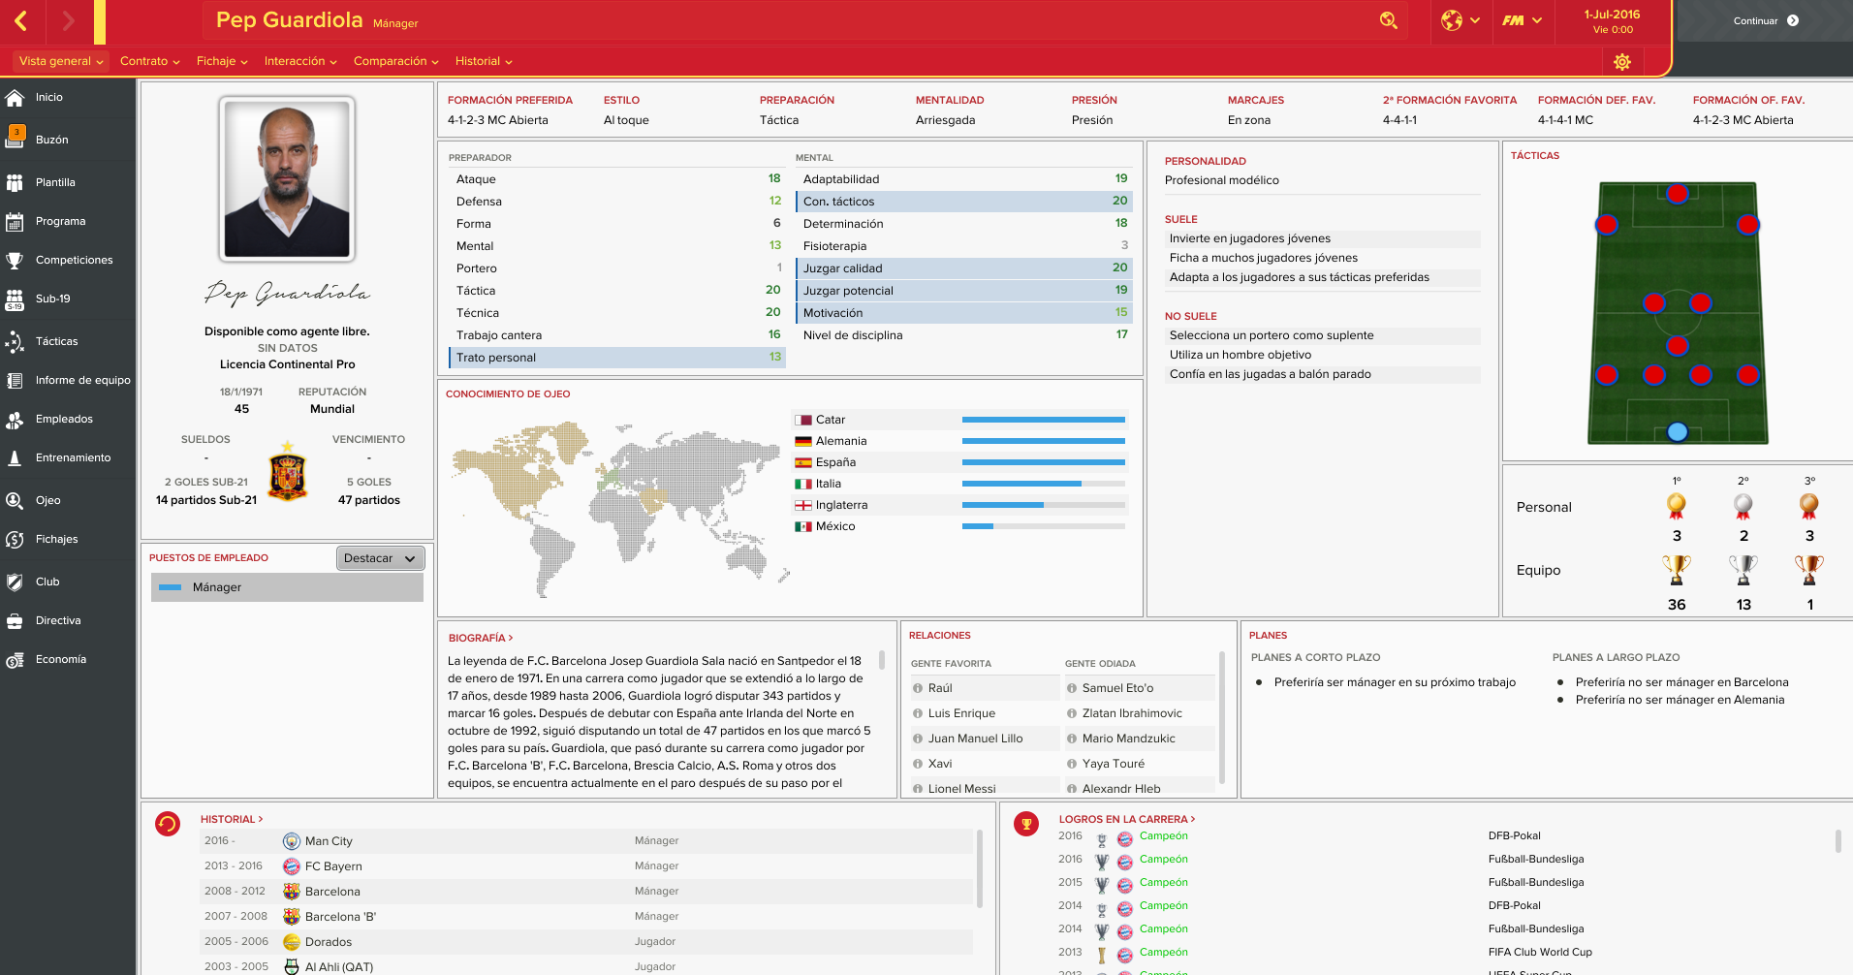Image resolution: width=1853 pixels, height=975 pixels.
Task: Select the Con. tácticos attribute row
Action: pos(963,202)
